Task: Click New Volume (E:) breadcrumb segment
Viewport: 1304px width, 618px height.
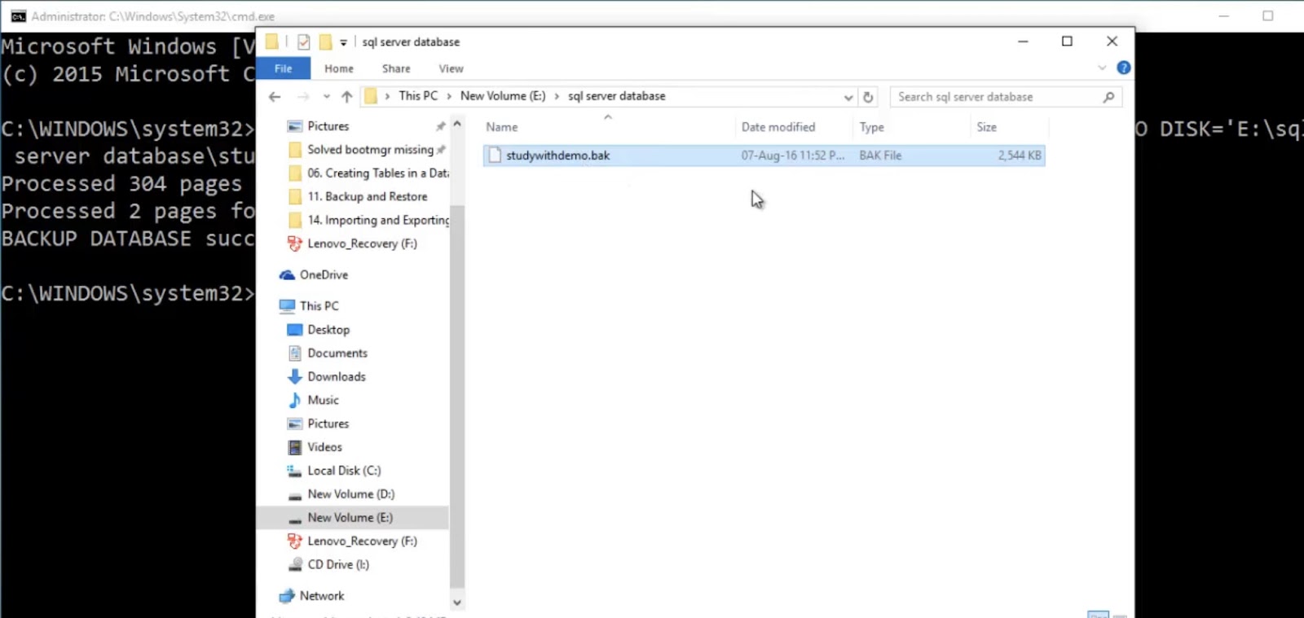Action: point(503,96)
